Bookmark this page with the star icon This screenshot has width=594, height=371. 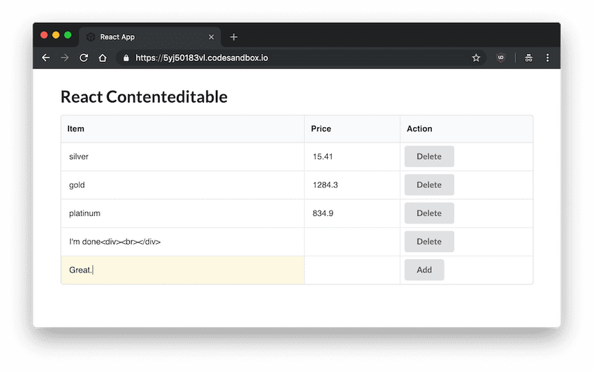[x=476, y=58]
